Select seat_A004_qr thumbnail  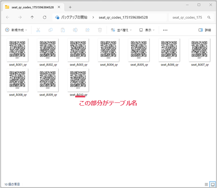[108, 50]
